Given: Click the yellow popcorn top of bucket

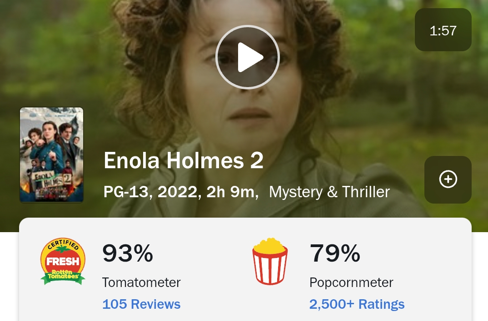Looking at the screenshot, I should (269, 245).
